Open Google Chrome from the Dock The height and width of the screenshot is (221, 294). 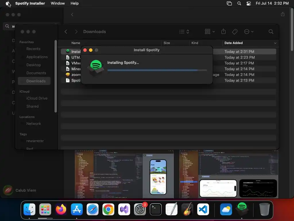[108, 209]
